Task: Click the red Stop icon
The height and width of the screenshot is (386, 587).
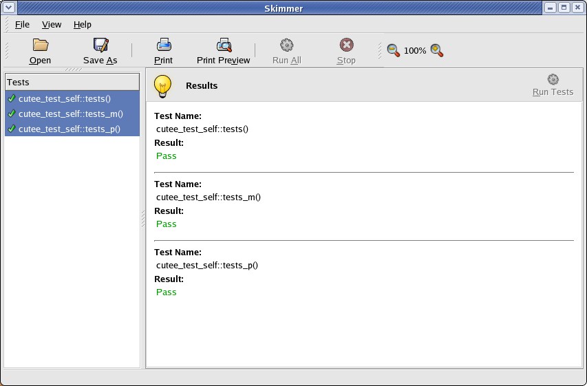Action: pyautogui.click(x=346, y=45)
